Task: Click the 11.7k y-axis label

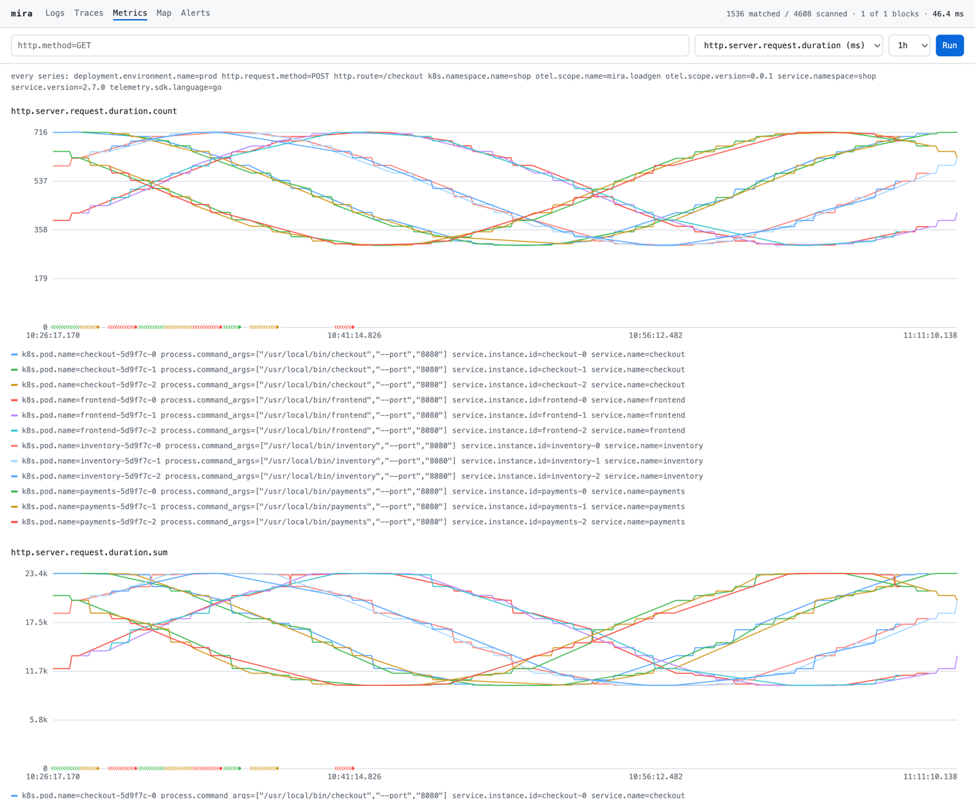Action: click(x=37, y=671)
